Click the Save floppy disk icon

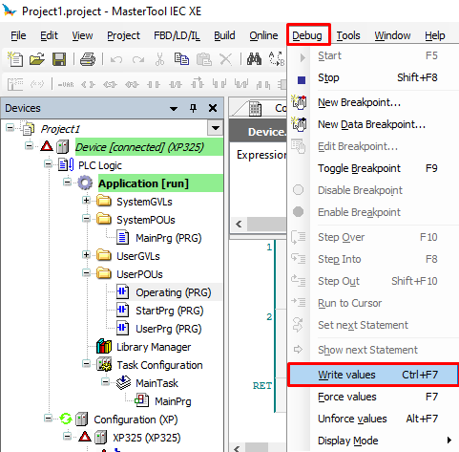[59, 59]
